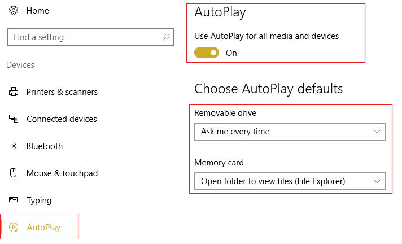Image resolution: width=402 pixels, height=244 pixels.
Task: Click the AutoPlay disc icon
Action: tap(14, 227)
